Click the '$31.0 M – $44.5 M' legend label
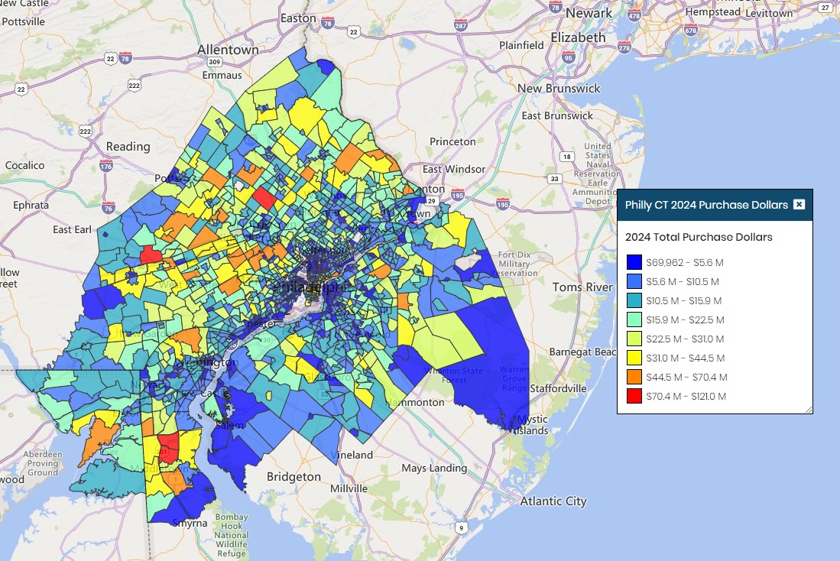The height and width of the screenshot is (561, 840). [685, 358]
